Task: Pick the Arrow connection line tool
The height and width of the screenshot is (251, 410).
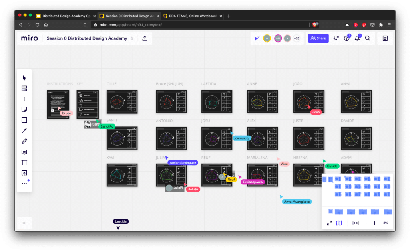Action: tap(24, 131)
